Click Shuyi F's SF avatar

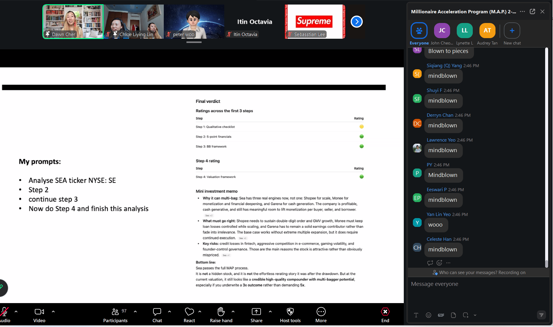417,99
